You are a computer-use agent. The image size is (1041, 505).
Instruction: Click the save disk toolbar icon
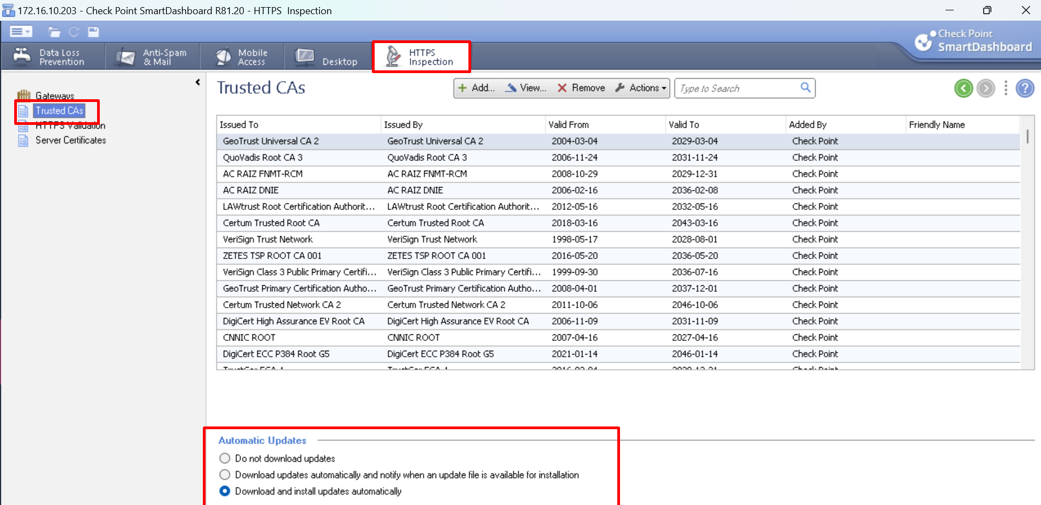click(x=93, y=32)
